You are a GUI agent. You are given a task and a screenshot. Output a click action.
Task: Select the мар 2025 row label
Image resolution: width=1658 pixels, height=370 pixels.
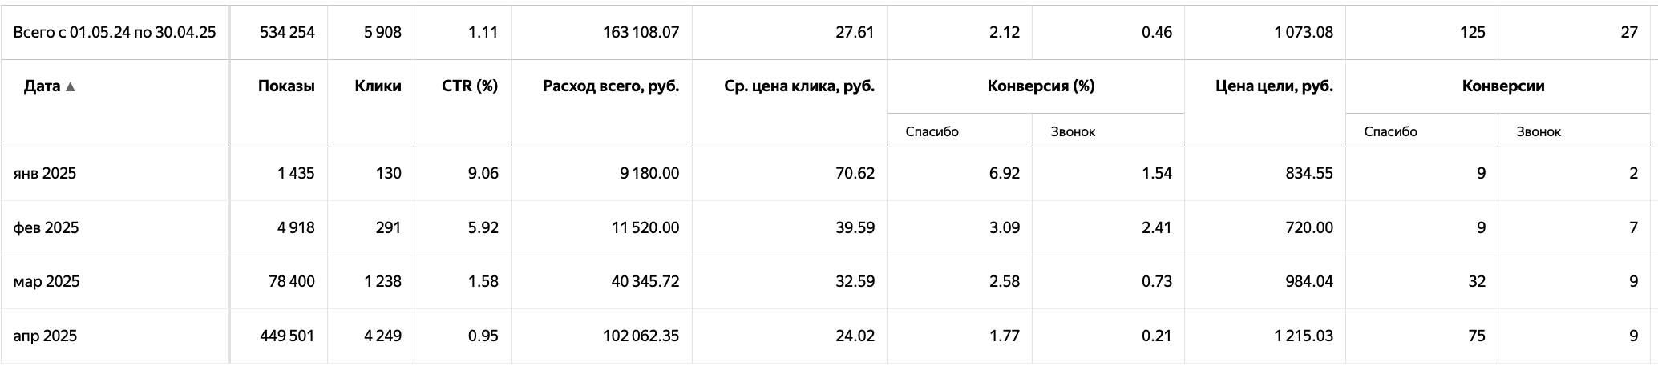click(47, 281)
